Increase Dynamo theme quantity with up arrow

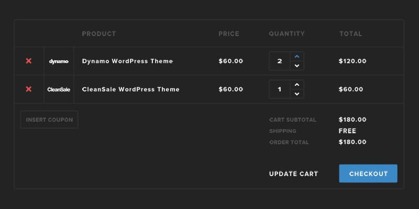tap(297, 56)
